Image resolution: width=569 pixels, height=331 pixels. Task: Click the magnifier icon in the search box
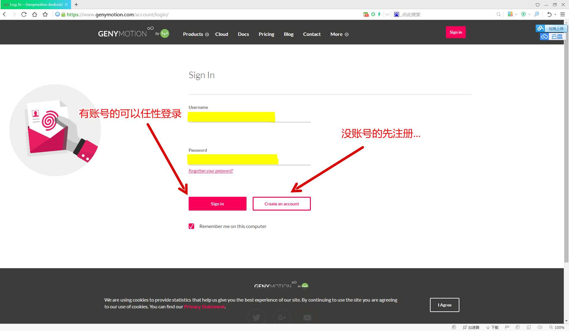coord(499,14)
